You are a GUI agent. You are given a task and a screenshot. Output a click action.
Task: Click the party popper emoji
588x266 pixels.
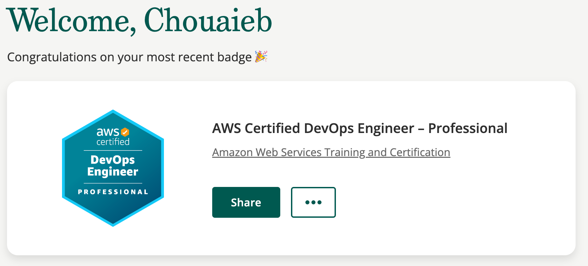(261, 57)
